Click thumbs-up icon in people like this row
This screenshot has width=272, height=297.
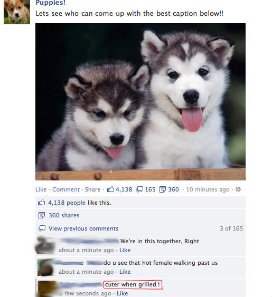coord(42,202)
